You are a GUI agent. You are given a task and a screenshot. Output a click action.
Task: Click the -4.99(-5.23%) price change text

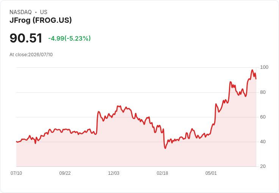coord(69,38)
